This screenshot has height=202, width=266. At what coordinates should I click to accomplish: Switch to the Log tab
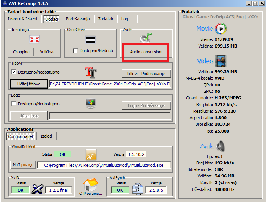[x=125, y=19]
